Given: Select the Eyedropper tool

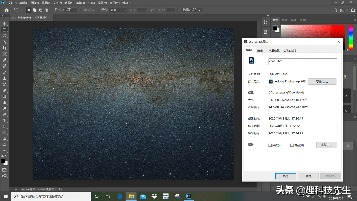Looking at the screenshot, I should click(5, 60).
